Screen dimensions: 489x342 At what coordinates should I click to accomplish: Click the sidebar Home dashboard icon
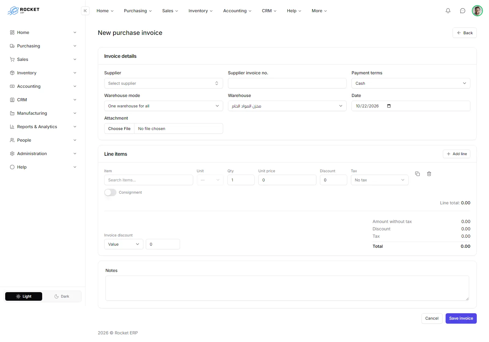(x=12, y=32)
